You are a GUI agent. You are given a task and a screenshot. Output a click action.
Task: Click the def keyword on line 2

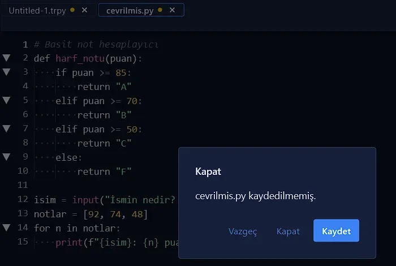[42, 59]
